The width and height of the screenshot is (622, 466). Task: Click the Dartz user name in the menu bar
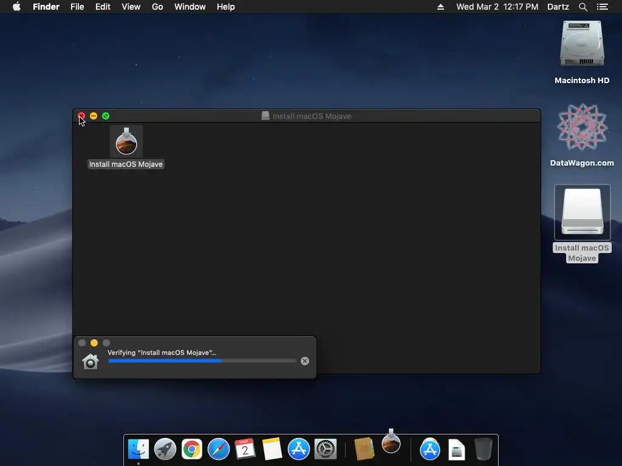(558, 7)
